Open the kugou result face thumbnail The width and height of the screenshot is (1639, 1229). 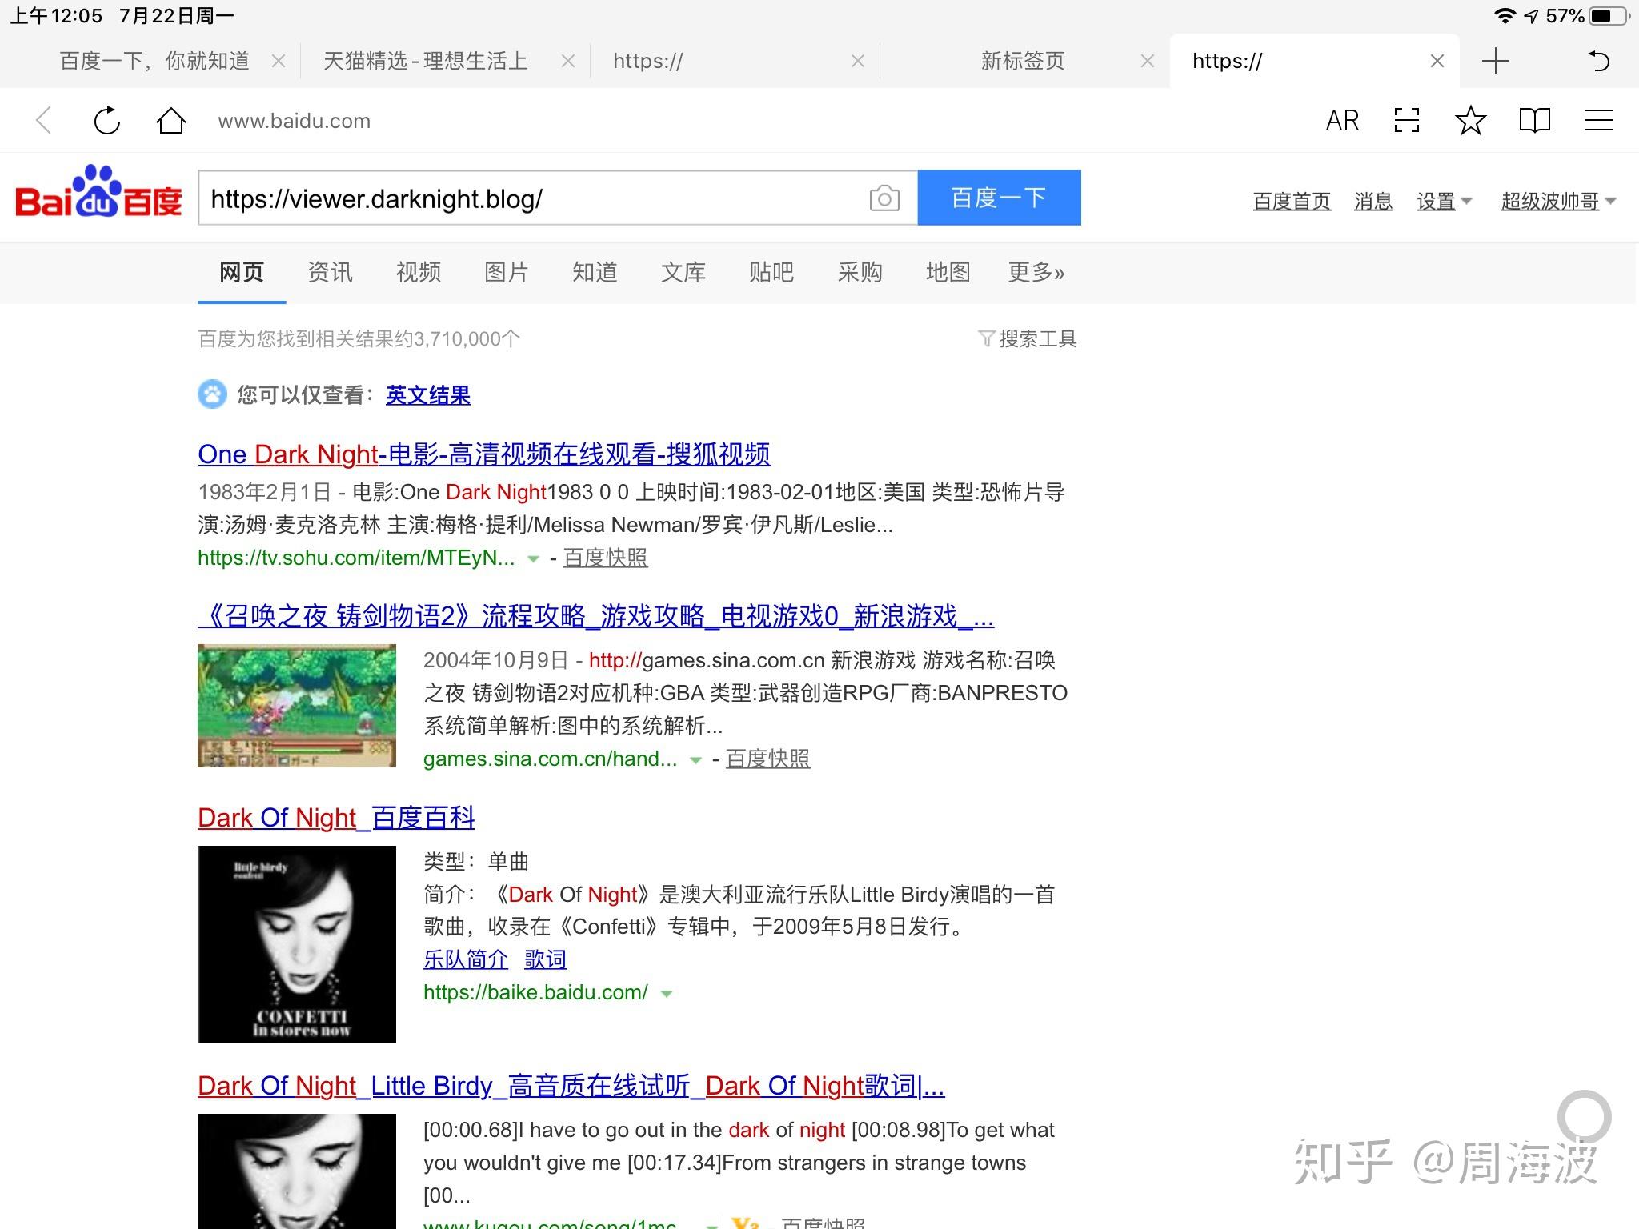pyautogui.click(x=297, y=1171)
